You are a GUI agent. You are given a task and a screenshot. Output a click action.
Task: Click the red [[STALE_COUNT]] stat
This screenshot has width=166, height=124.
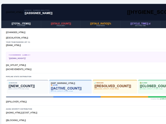click(61, 24)
